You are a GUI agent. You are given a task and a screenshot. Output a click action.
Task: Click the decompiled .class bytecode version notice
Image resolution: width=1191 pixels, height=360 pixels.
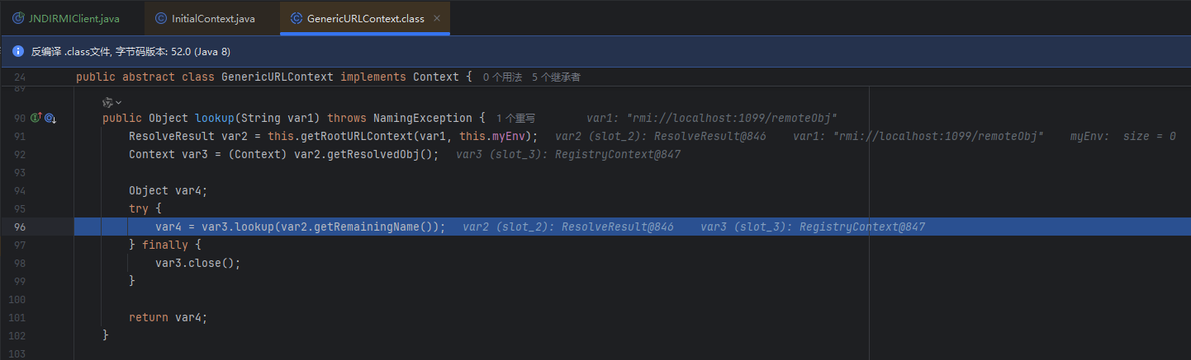click(130, 51)
